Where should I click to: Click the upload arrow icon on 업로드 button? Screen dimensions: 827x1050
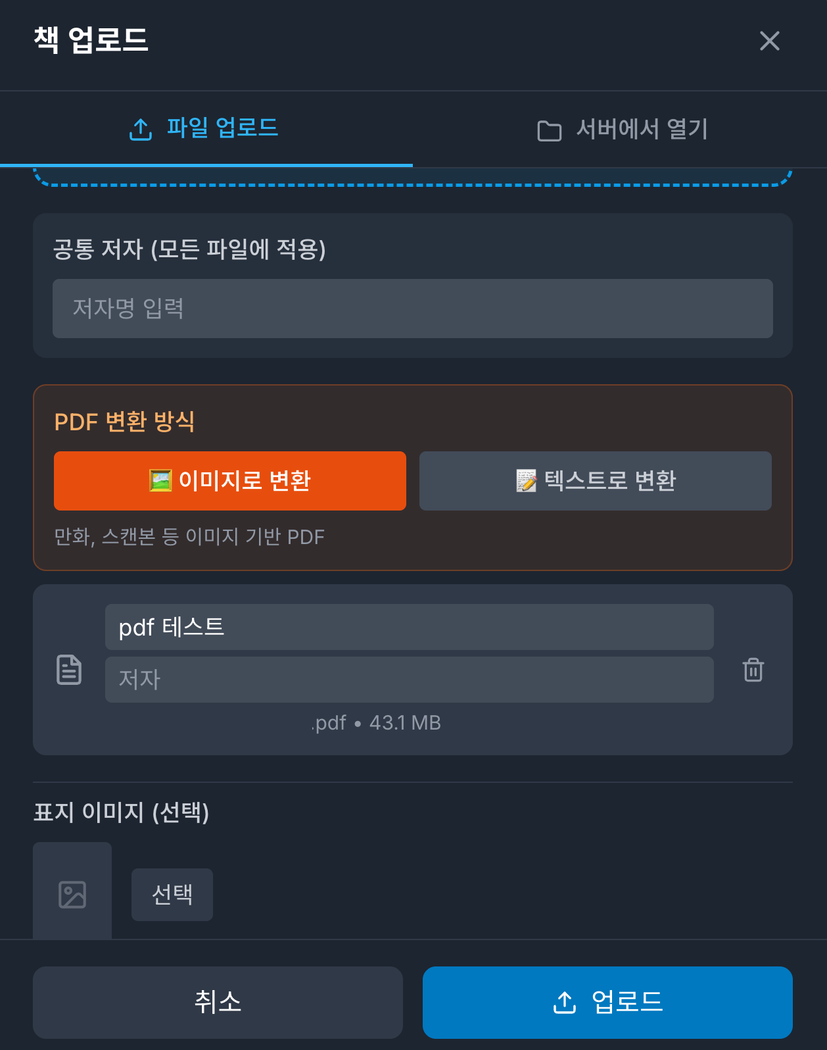coord(565,1003)
